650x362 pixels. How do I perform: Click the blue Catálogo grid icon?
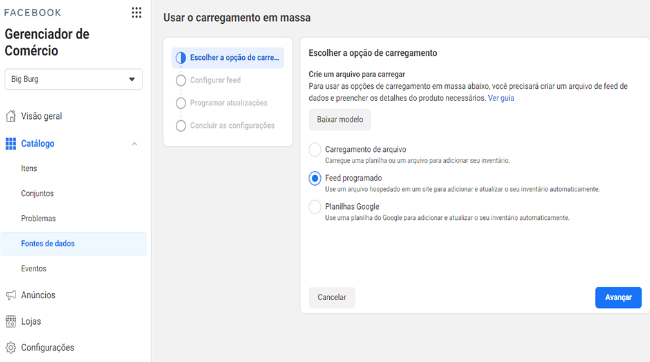tap(11, 143)
